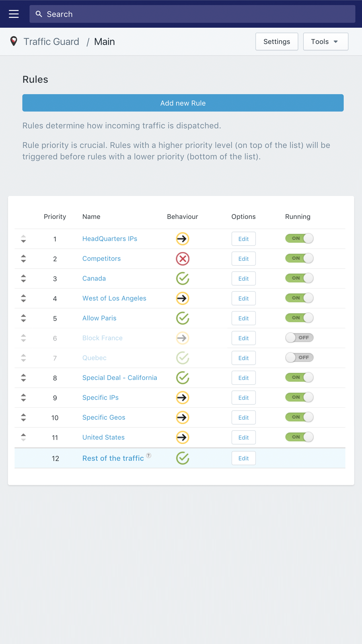Turn off the Competitors rule toggle
The width and height of the screenshot is (362, 644).
tap(299, 258)
